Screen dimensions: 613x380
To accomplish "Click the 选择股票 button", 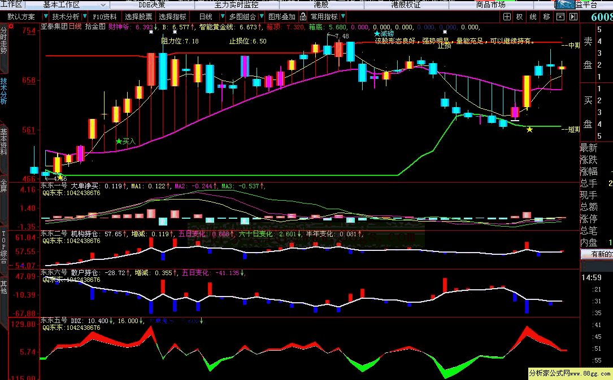I will (x=139, y=17).
